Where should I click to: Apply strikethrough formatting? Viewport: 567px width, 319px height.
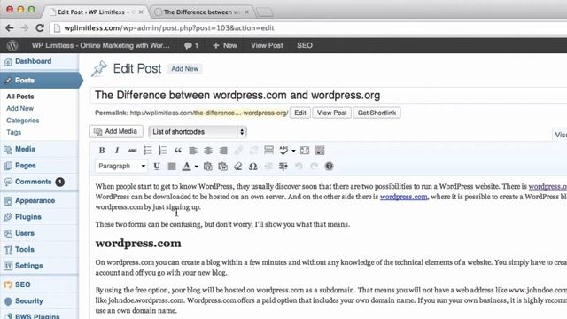[132, 151]
